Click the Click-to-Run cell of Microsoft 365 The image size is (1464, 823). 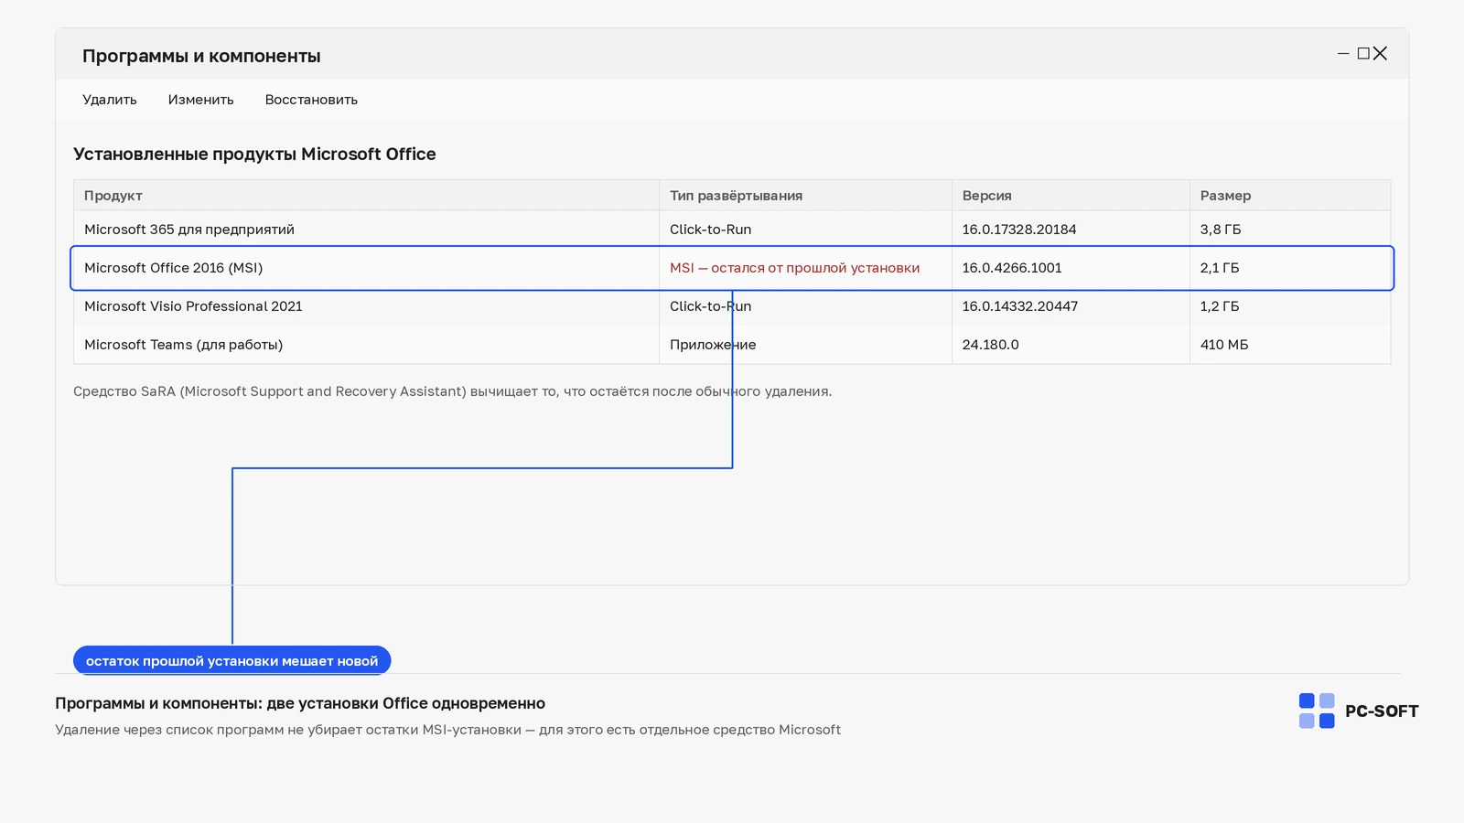(x=710, y=230)
